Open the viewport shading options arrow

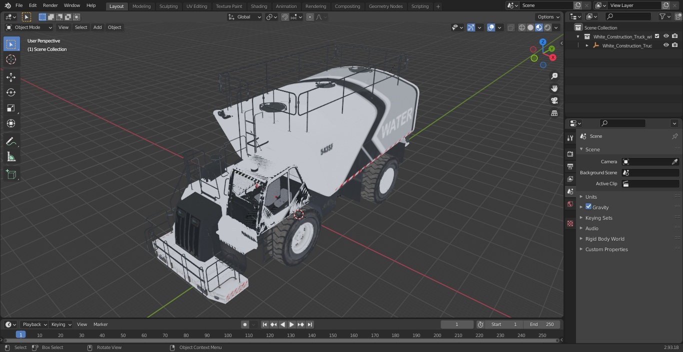coord(556,27)
